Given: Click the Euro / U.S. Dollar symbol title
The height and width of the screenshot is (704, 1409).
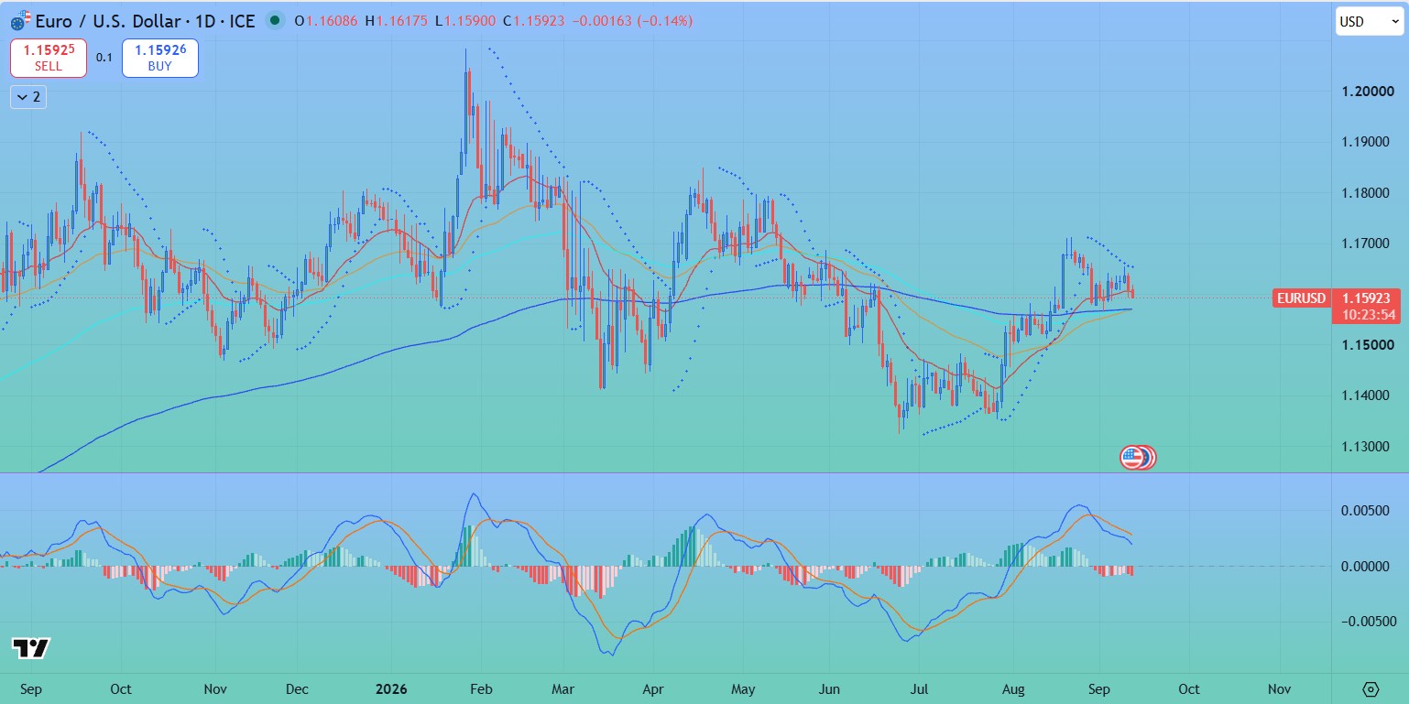Looking at the screenshot, I should [x=108, y=20].
